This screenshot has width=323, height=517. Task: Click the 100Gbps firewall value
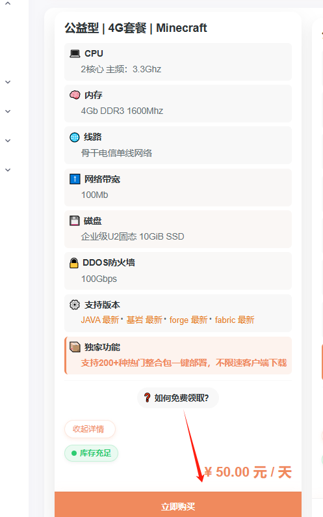pyautogui.click(x=99, y=279)
